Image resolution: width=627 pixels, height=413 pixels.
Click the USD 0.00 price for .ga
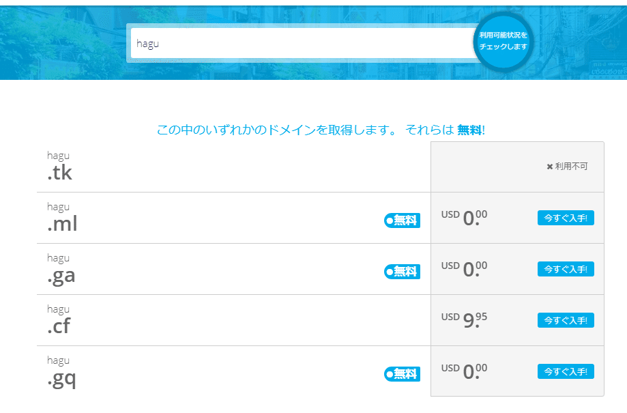465,268
